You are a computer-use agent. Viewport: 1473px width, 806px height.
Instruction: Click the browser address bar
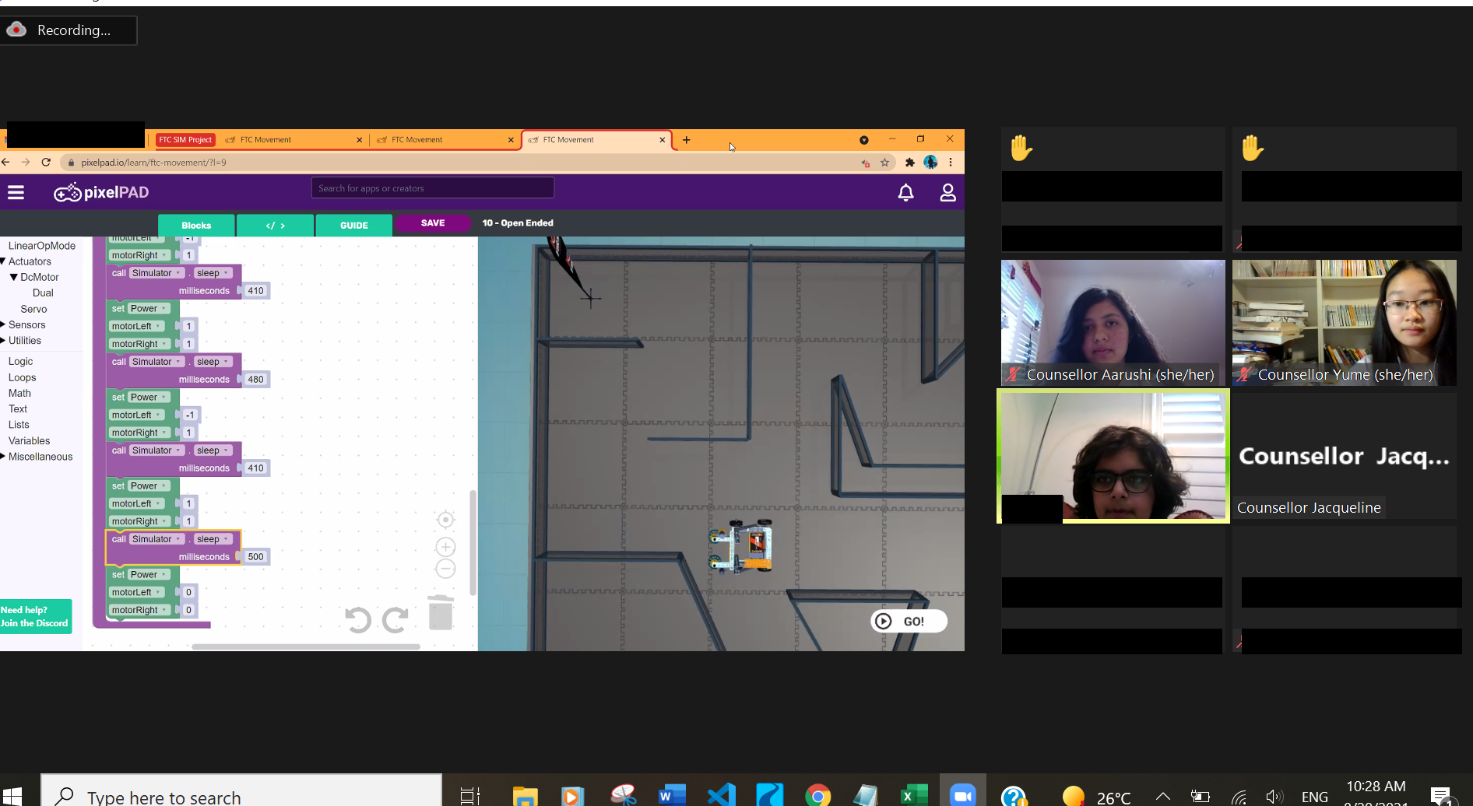(x=459, y=163)
